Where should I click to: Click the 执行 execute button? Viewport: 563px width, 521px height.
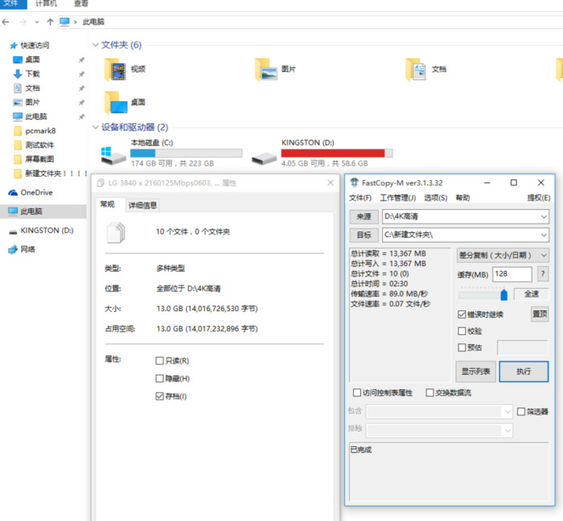524,371
